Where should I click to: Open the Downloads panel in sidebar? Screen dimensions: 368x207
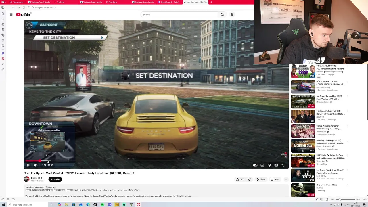[3, 19]
